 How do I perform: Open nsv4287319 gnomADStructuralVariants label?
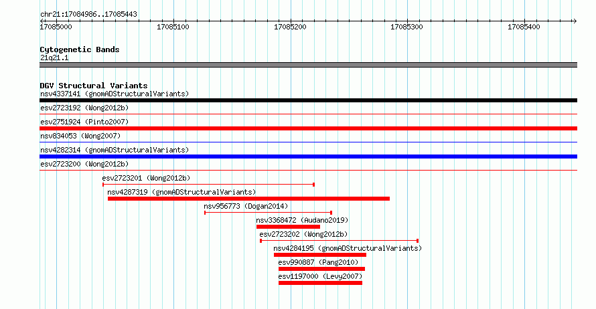point(181,192)
